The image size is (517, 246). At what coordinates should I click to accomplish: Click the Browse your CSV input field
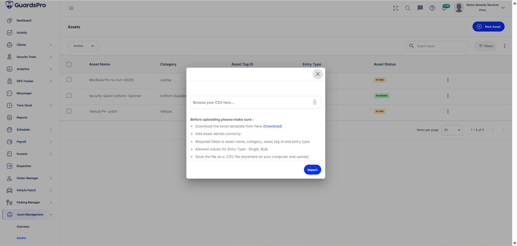pyautogui.click(x=256, y=102)
